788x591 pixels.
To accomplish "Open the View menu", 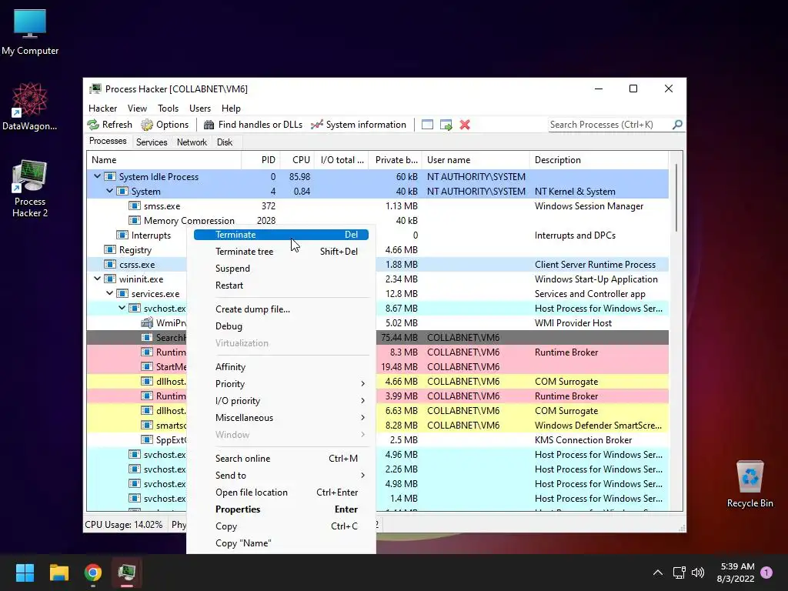I will 137,108.
